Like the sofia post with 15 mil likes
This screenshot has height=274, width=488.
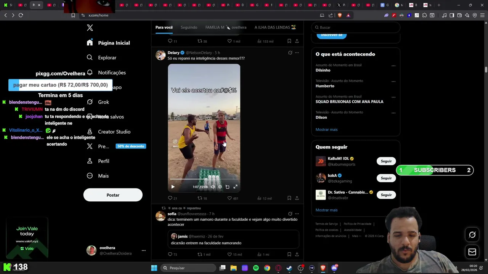pos(234,254)
